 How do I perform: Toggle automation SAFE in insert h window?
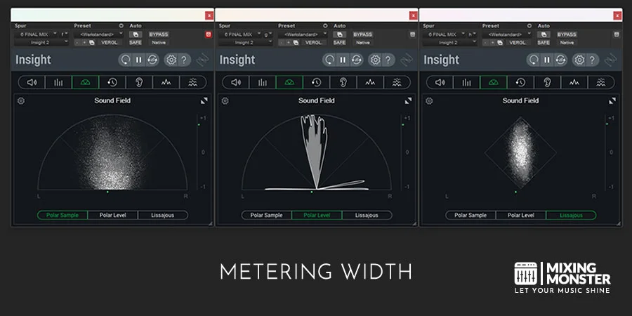[544, 42]
